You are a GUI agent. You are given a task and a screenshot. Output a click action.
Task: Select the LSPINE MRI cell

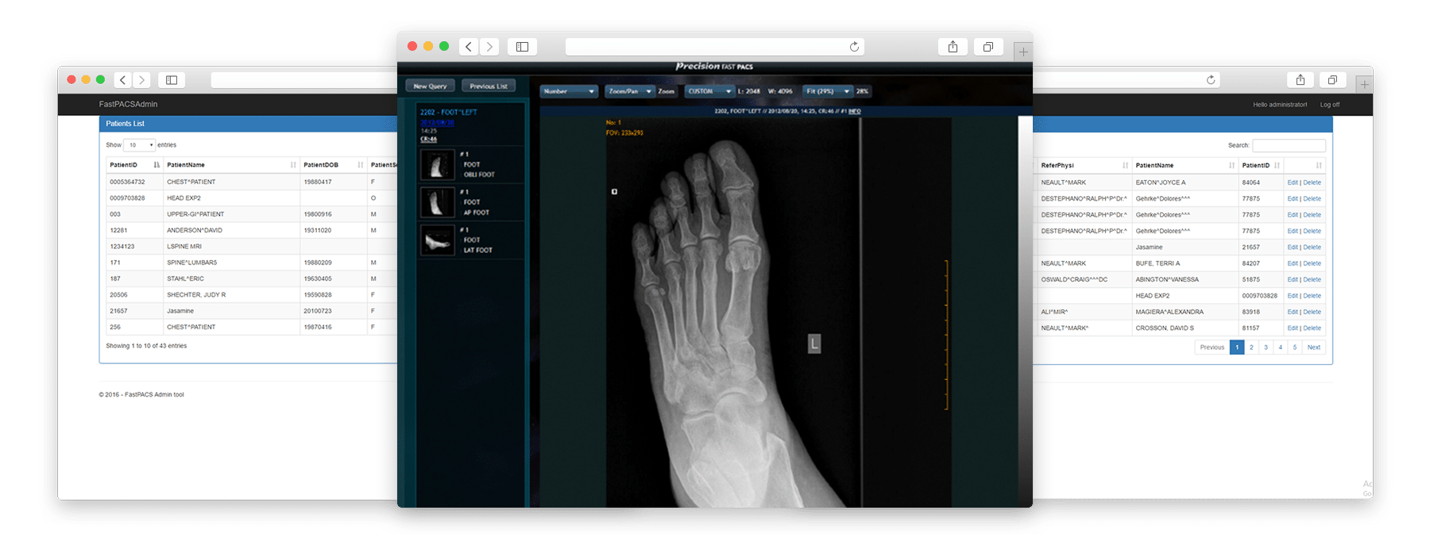click(x=232, y=247)
